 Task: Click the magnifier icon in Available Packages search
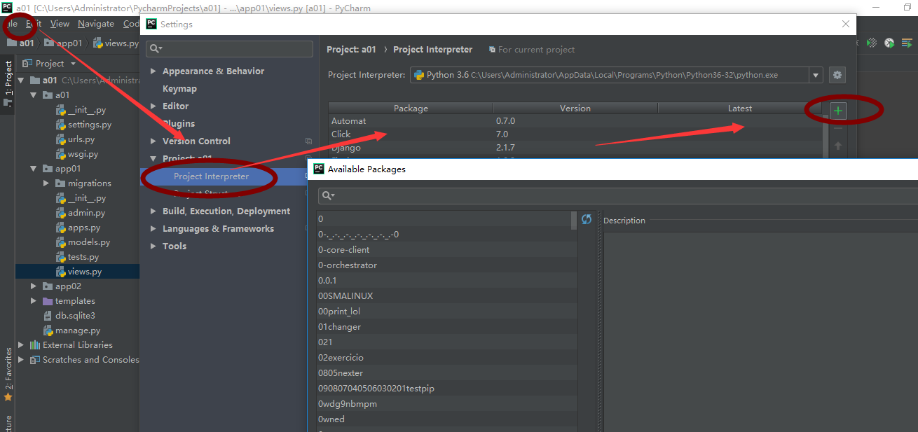click(x=328, y=195)
